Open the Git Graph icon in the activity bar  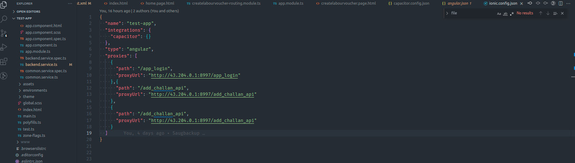click(4, 76)
